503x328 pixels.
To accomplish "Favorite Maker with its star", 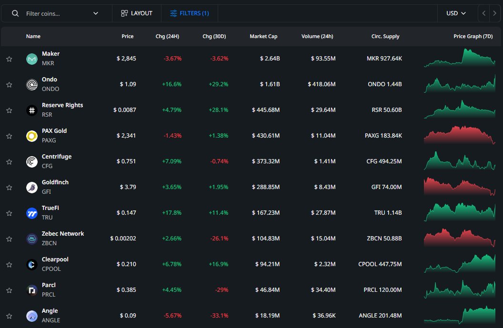I will pos(10,59).
